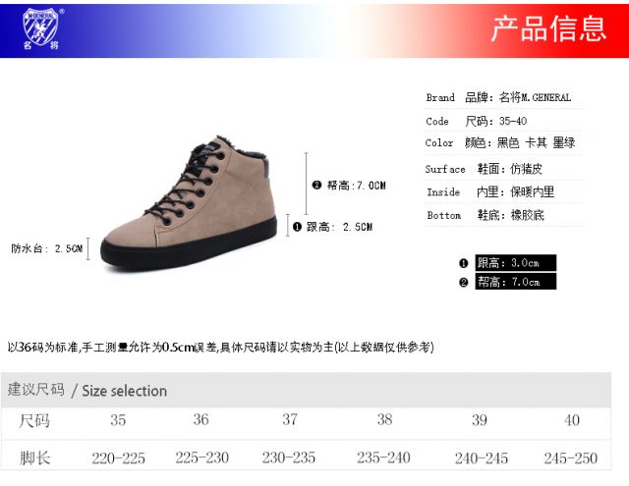Click the 产品信息 header title

click(548, 28)
